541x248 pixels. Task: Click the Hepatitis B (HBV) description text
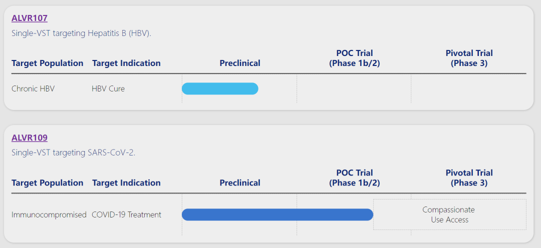coord(81,33)
